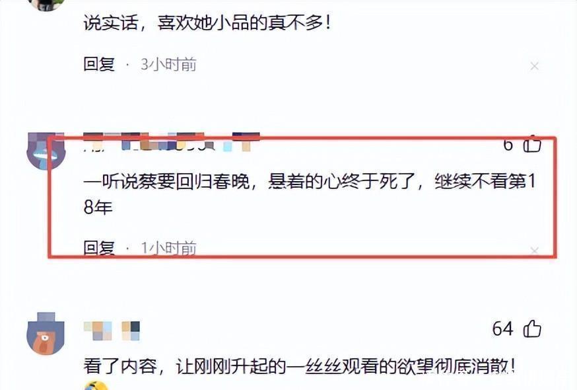
Task: Open the bear avatar of the third commenter
Action: (x=46, y=334)
